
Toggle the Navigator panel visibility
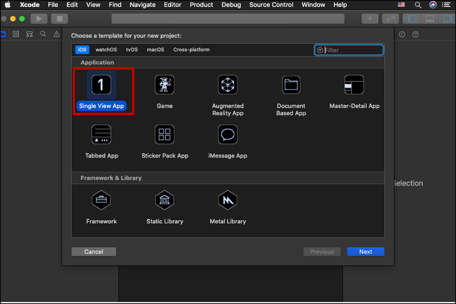[x=412, y=19]
